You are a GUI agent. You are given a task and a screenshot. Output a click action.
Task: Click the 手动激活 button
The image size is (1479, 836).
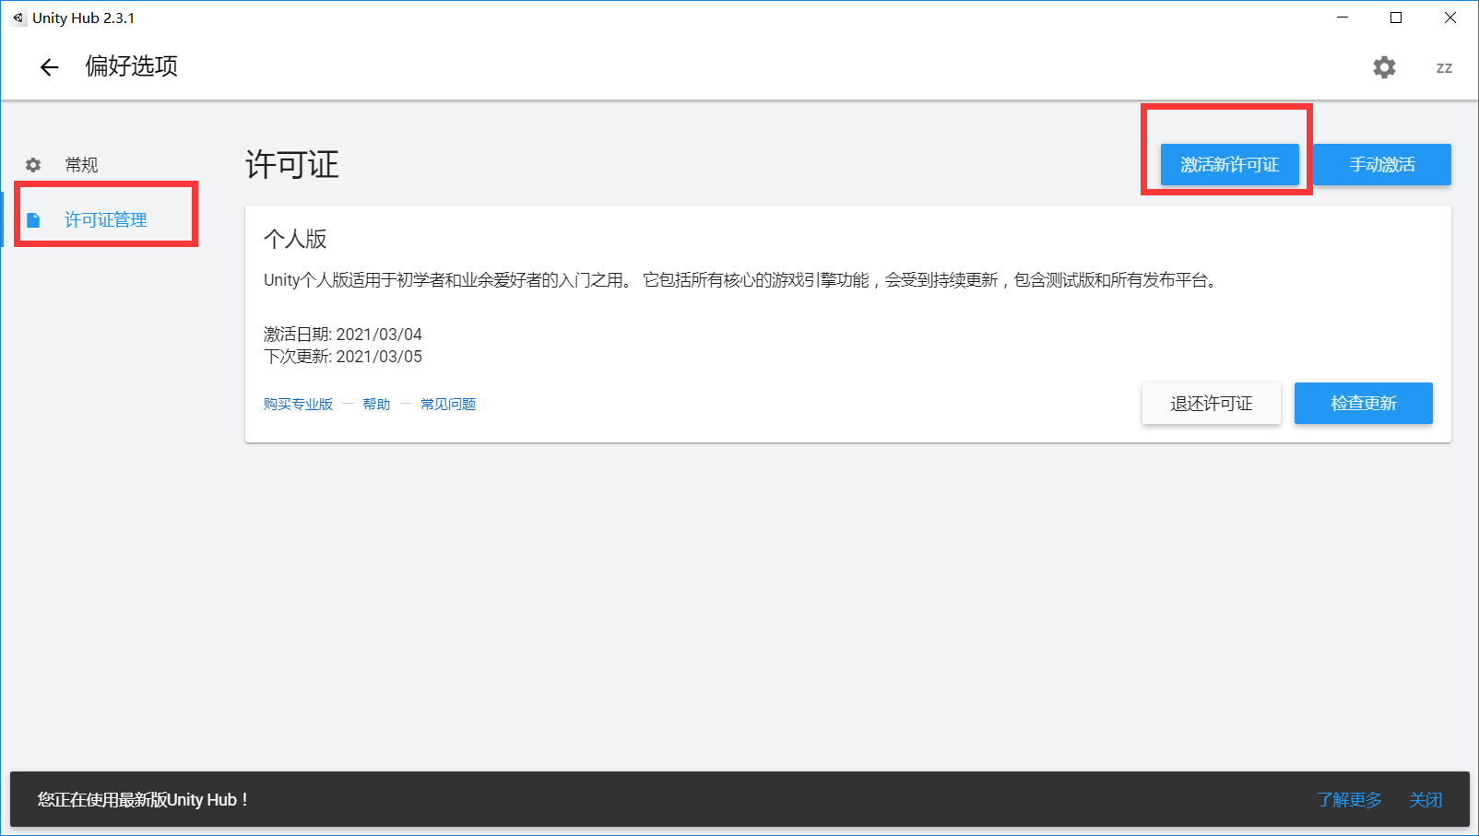point(1381,165)
